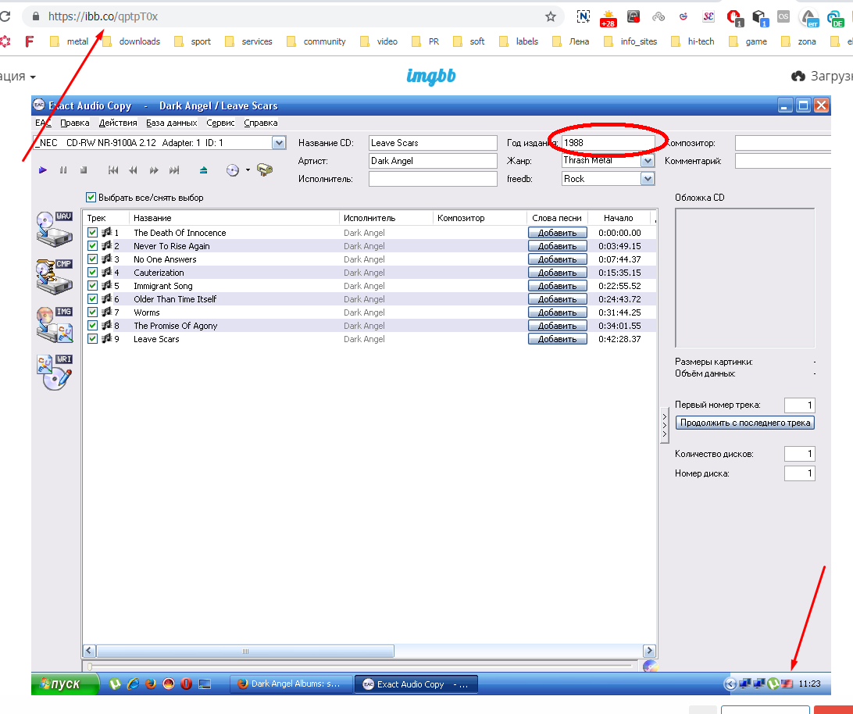Pause playback in EAC toolbar

pyautogui.click(x=63, y=170)
